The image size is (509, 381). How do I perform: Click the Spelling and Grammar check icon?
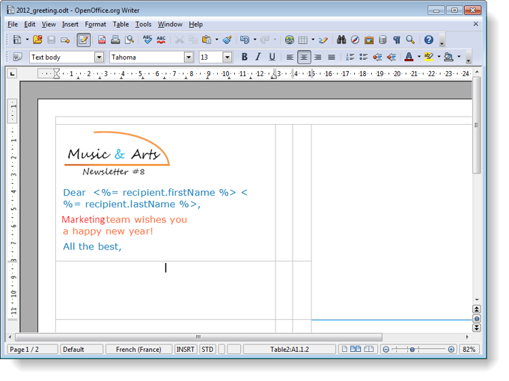[147, 40]
